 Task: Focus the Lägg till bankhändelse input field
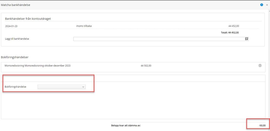pos(159,39)
